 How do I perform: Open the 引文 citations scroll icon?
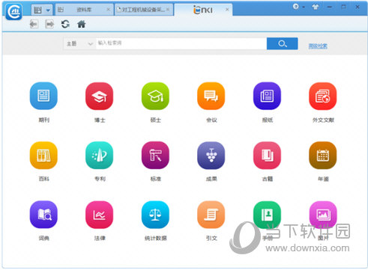click(x=211, y=215)
